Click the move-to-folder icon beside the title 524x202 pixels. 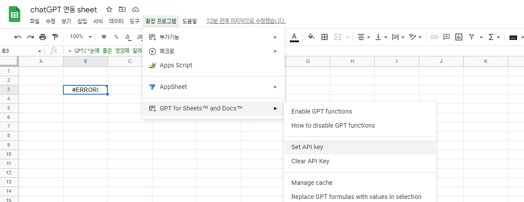click(x=122, y=9)
